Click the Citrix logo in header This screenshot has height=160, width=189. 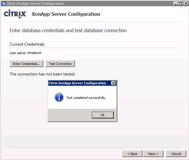[15, 14]
